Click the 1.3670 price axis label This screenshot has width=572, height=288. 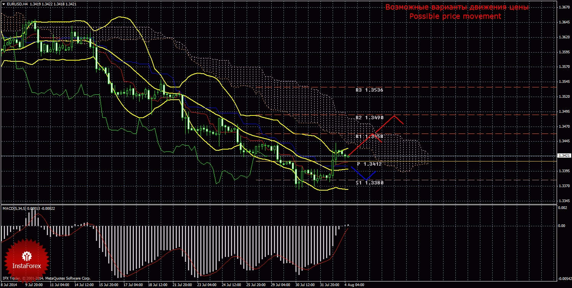coord(563,7)
